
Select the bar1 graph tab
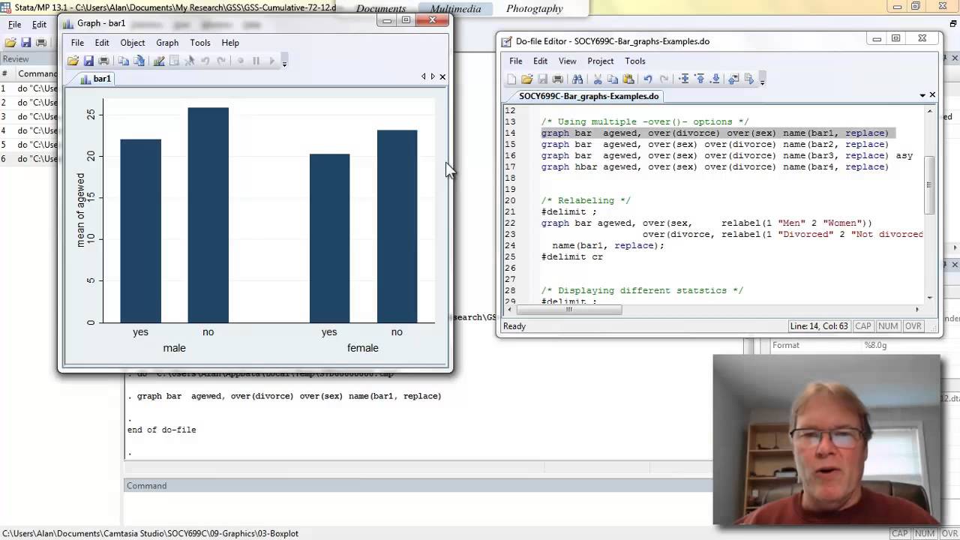click(x=94, y=78)
